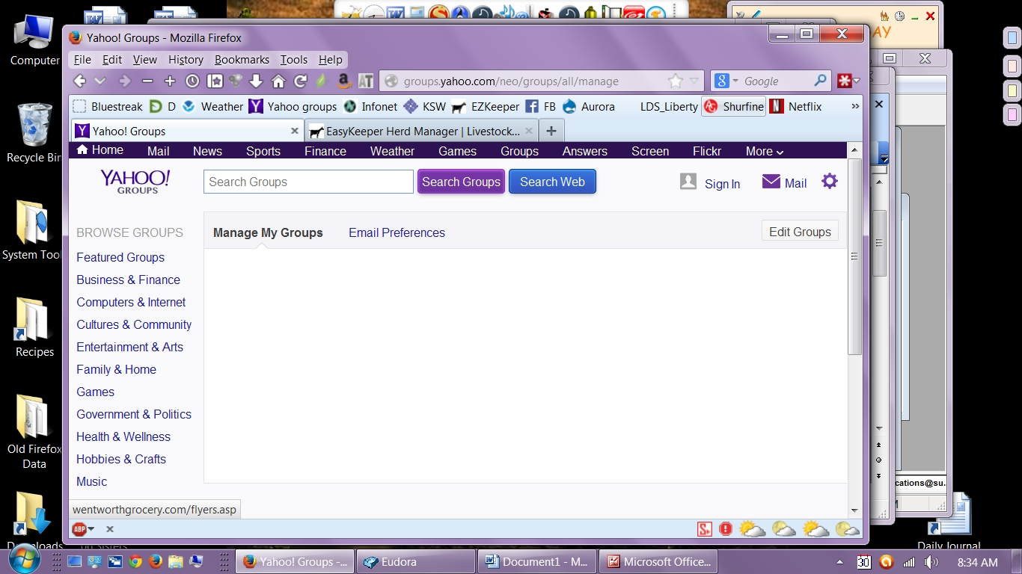
Task: Close the EasyKeeper Herd Manager tab
Action: click(529, 131)
